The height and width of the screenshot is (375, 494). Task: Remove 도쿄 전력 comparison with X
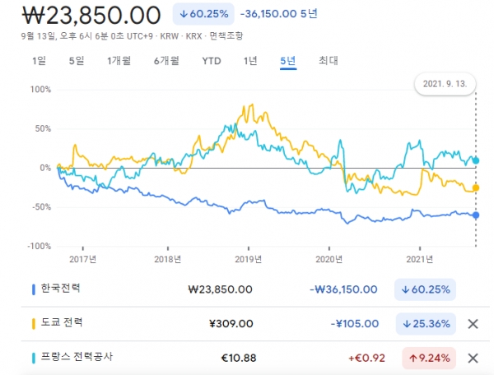coord(473,324)
